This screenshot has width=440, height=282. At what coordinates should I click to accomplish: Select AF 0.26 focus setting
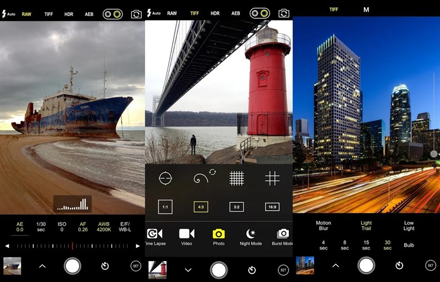coord(83,227)
